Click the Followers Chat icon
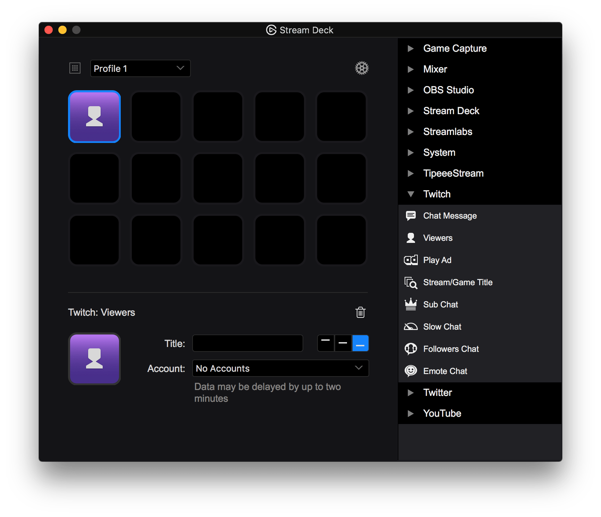Image resolution: width=601 pixels, height=517 pixels. (411, 349)
